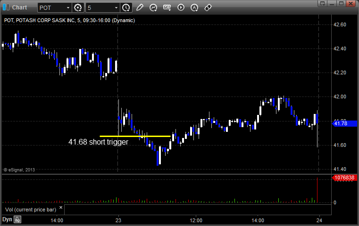The width and height of the screenshot is (359, 226).
Task: Click the diamond symbol link icon
Action: [208, 8]
